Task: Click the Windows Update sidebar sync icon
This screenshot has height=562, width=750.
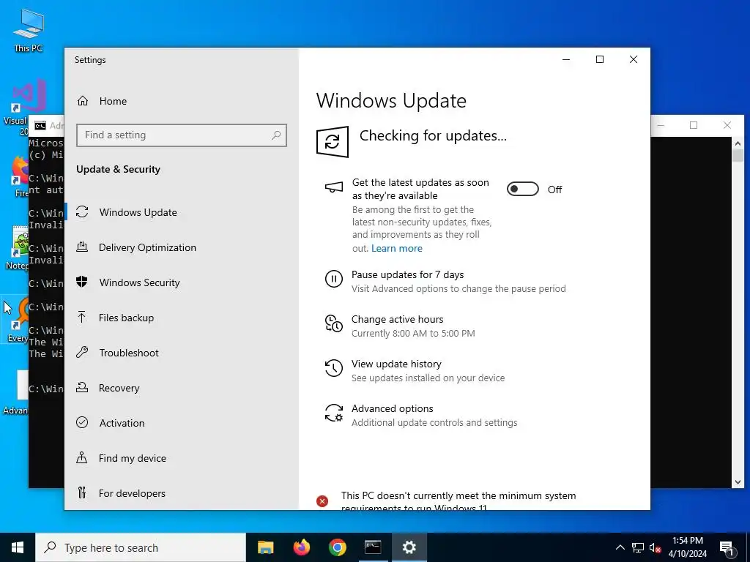Action: point(82,211)
